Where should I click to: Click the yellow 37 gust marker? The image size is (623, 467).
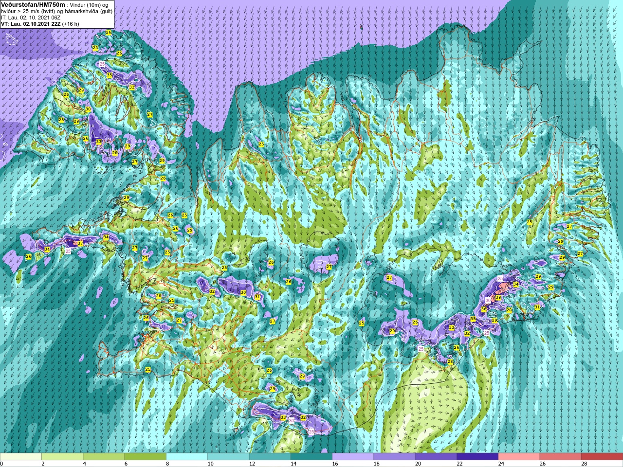pyautogui.click(x=80, y=244)
